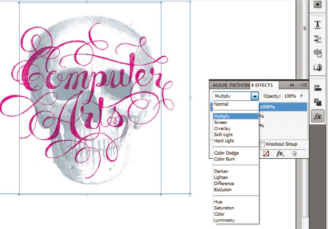The height and width of the screenshot is (229, 328).
Task: Choose Saturation blending mode
Action: 236,208
